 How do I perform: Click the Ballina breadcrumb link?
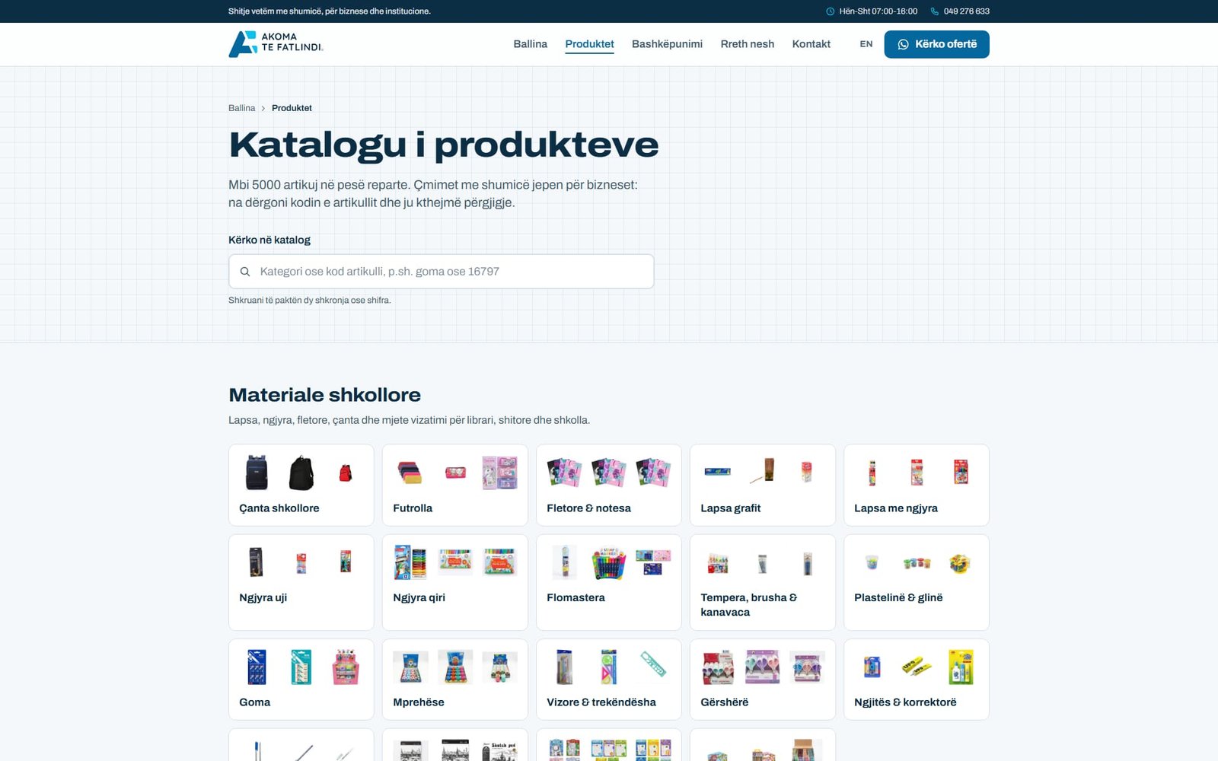pyautogui.click(x=241, y=108)
